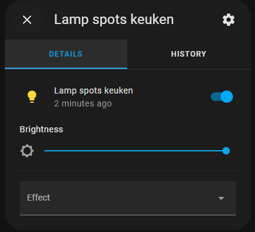Click the dialog title Lamp spots keuken
This screenshot has width=255, height=232.
(x=114, y=20)
